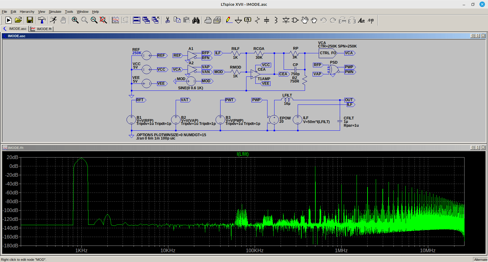Viewport: 488px width, 262px height.
Task: Click the 20dB vertical axis label
Action: 13,157
